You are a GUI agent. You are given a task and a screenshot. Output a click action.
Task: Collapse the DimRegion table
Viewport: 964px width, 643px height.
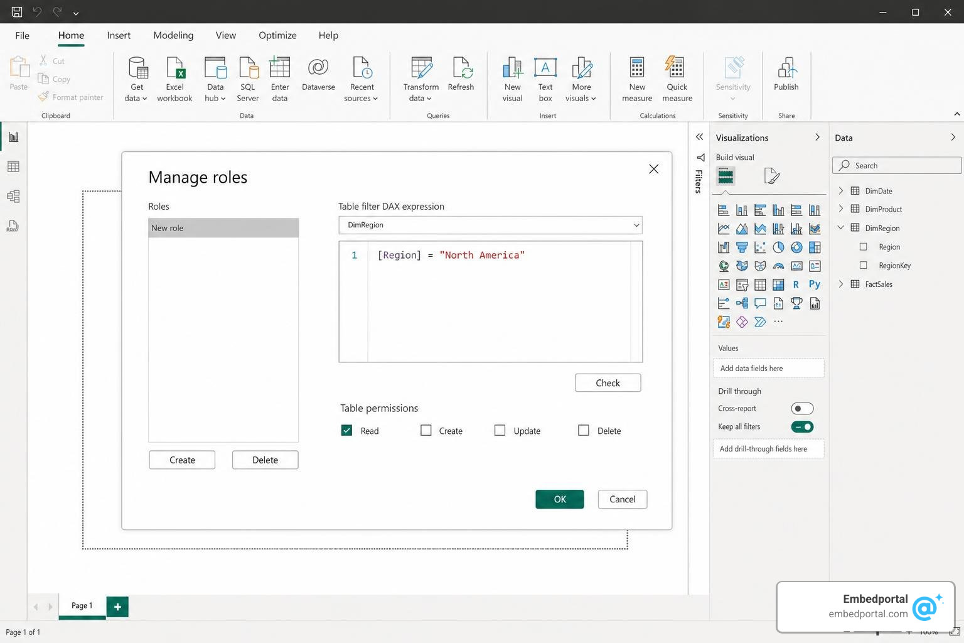pyautogui.click(x=841, y=227)
